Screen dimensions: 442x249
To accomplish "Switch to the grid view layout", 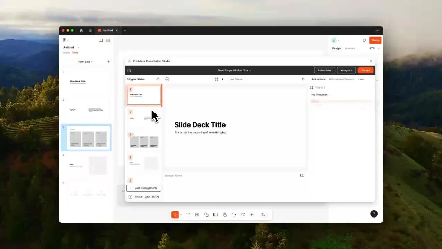I will coord(108,40).
